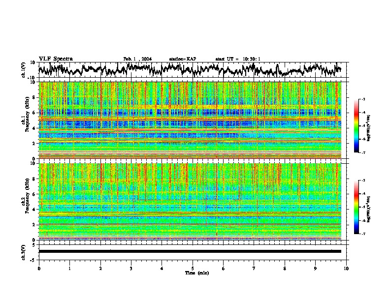Click the "VLF Spectra" title text
Viewport: 390px width, 301px height.
(x=56, y=59)
